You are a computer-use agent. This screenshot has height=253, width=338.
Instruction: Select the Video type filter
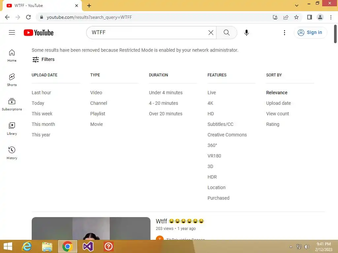96,93
